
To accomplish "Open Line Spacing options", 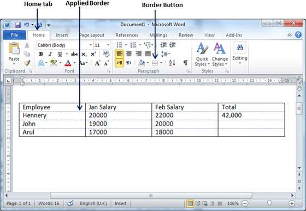I will pyautogui.click(x=165, y=54).
